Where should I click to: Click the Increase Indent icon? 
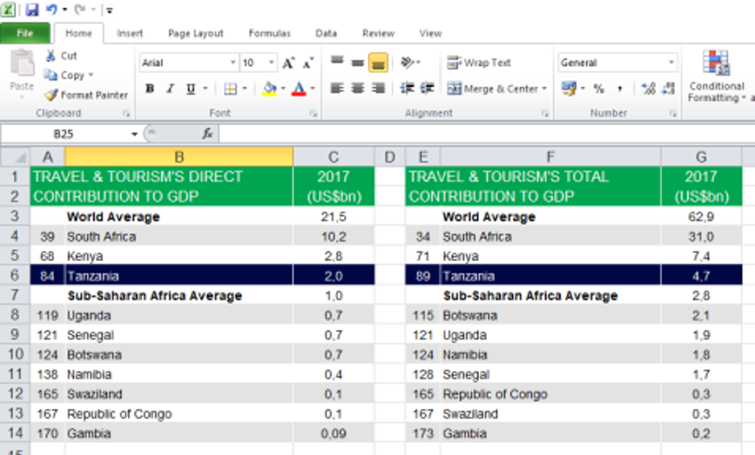click(427, 89)
